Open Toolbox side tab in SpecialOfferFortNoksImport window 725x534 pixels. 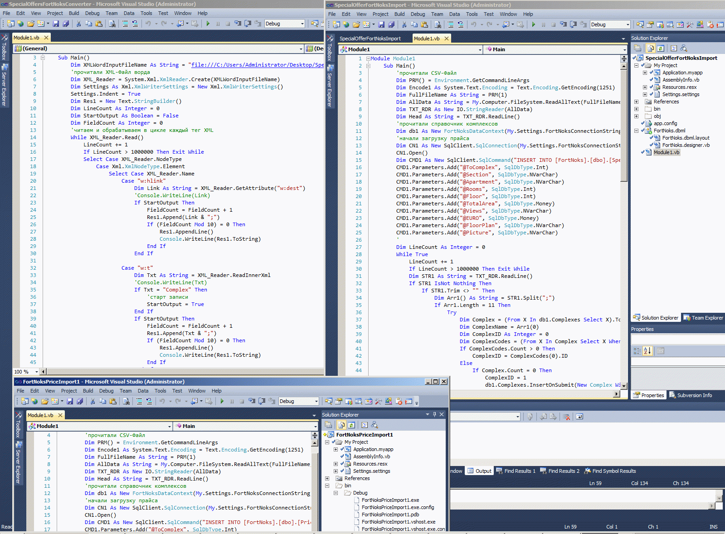click(330, 49)
